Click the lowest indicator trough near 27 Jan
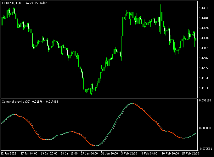 pyautogui.click(x=96, y=146)
